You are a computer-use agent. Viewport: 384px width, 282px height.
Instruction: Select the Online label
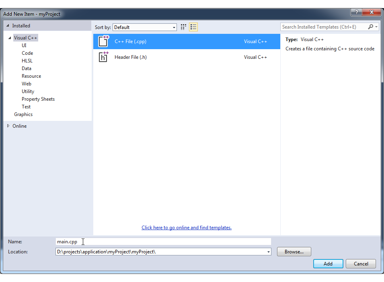tap(20, 126)
